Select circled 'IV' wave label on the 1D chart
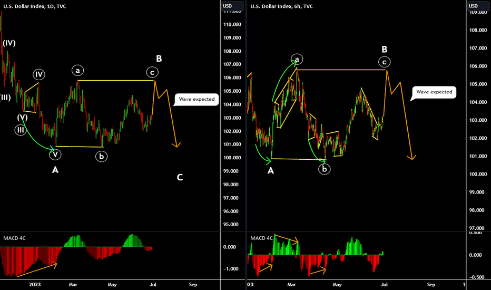Viewport: 491px width, 290px height. 39,74
